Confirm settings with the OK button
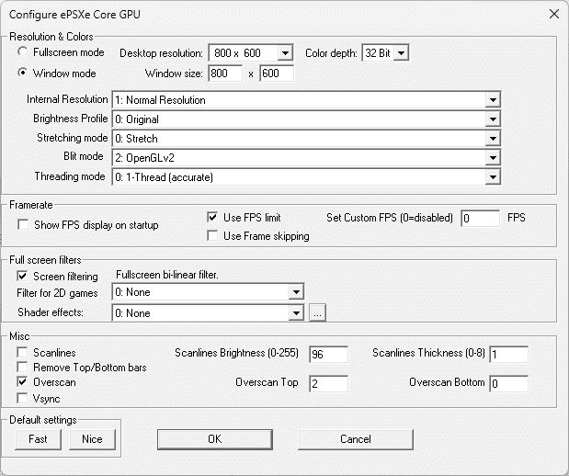Viewport: 569px width, 476px height. coord(215,439)
